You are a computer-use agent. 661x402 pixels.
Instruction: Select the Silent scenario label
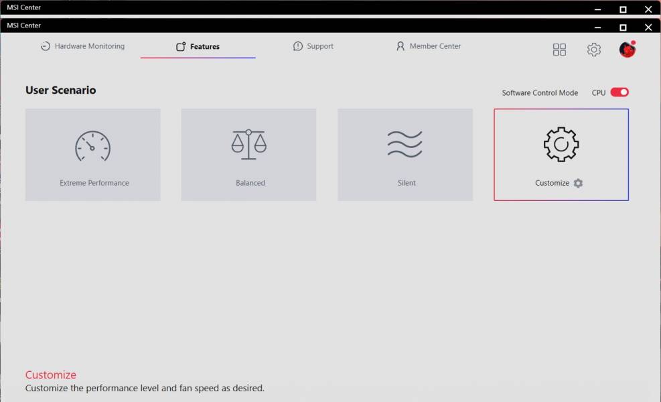(407, 183)
